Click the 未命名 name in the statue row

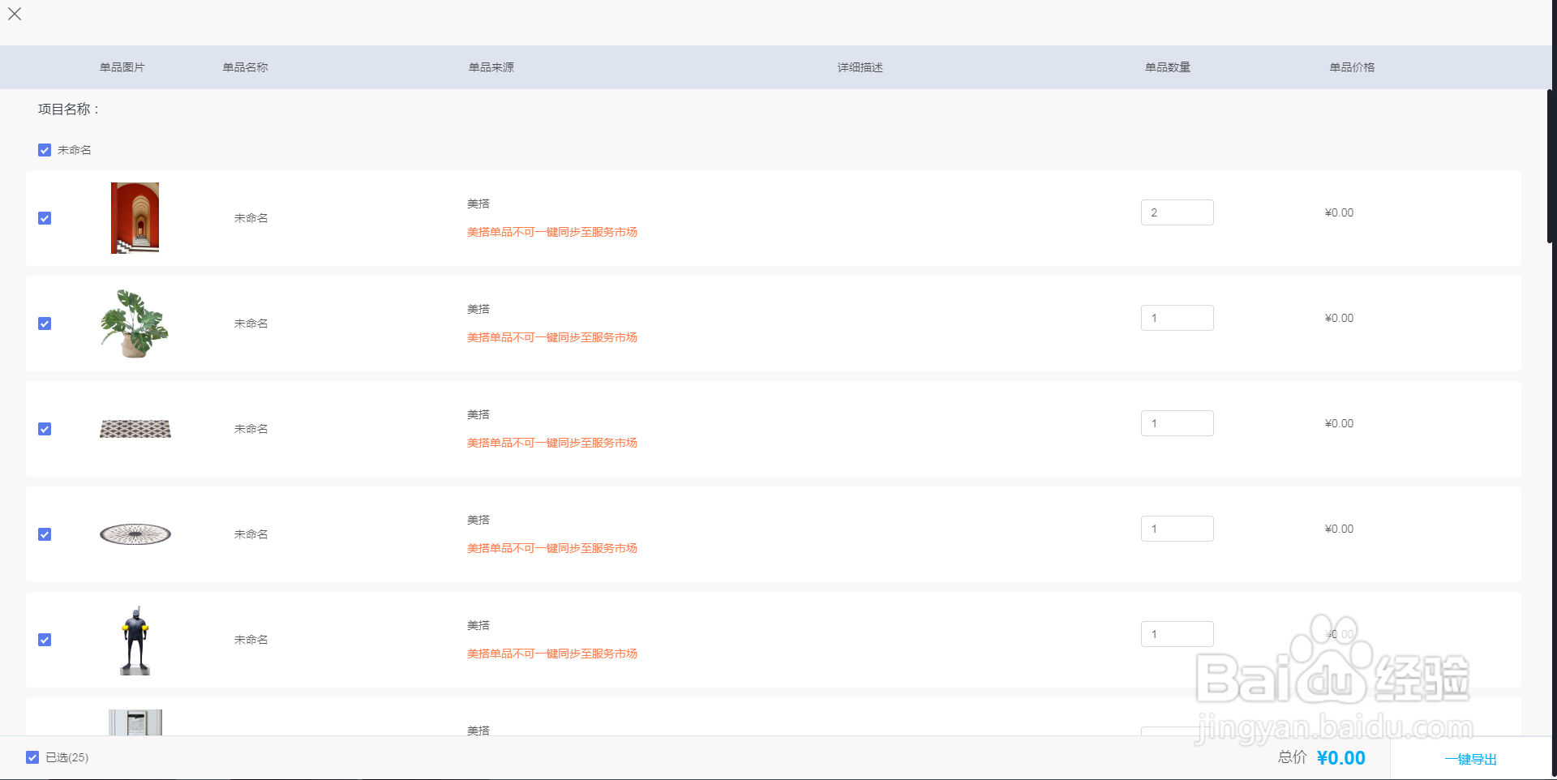pyautogui.click(x=251, y=640)
